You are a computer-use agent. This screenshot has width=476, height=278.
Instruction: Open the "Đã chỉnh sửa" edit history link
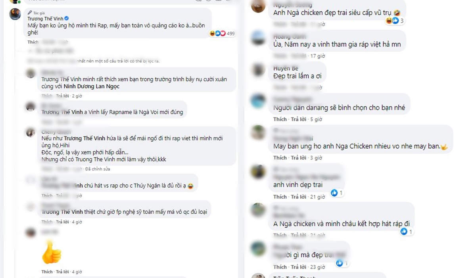tap(98, 169)
